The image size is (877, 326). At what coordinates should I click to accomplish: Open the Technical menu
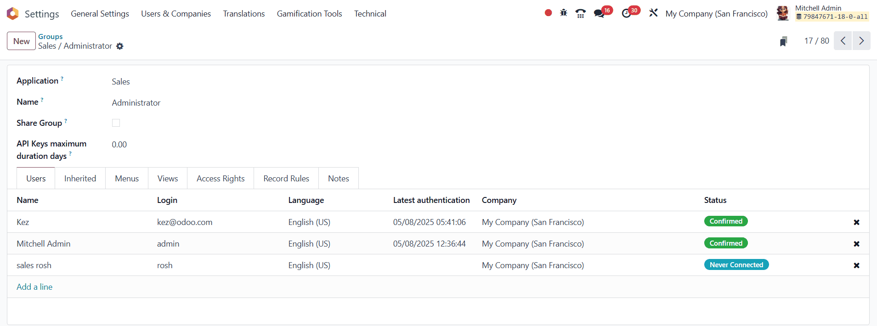pyautogui.click(x=370, y=14)
